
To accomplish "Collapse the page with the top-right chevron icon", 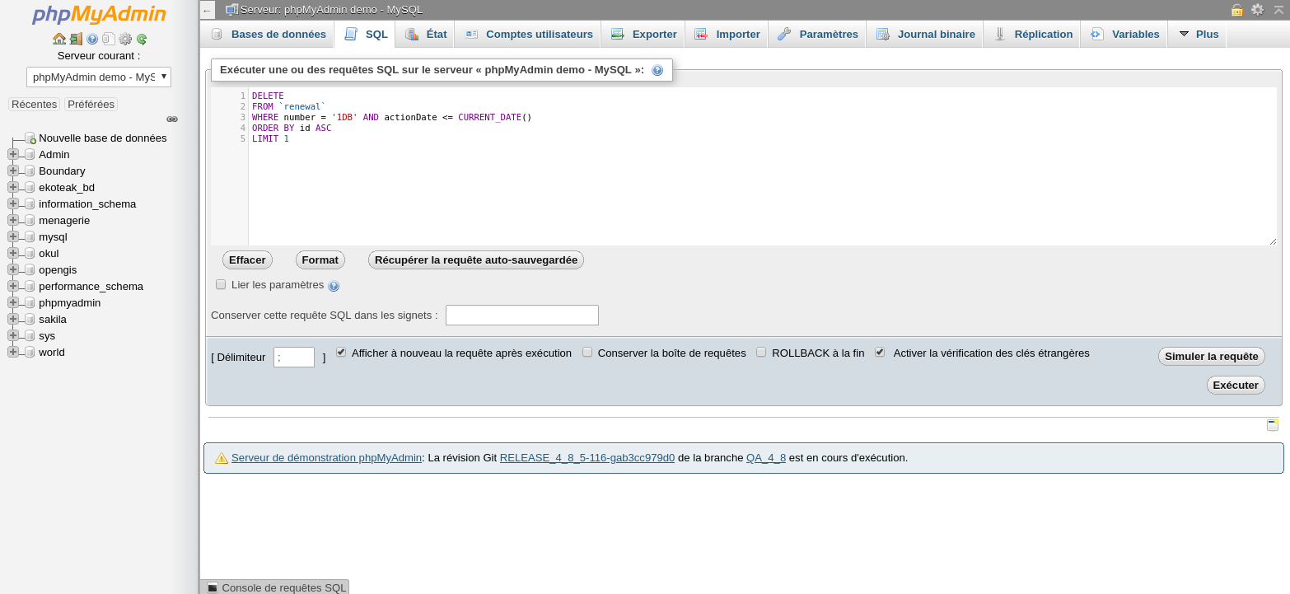I will pos(1279,10).
